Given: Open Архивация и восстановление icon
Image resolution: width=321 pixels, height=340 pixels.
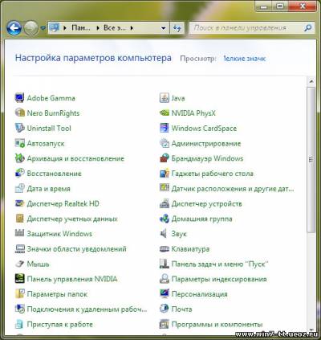Looking at the screenshot, I should click(x=19, y=158).
